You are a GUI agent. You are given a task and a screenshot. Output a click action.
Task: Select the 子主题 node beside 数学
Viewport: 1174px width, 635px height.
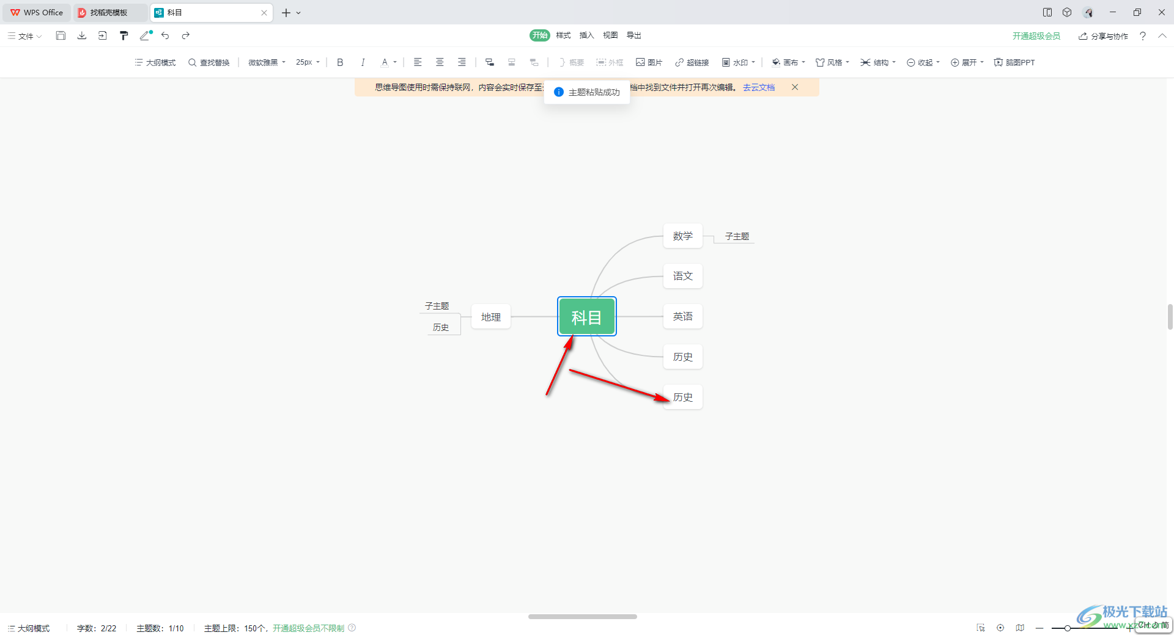point(737,236)
